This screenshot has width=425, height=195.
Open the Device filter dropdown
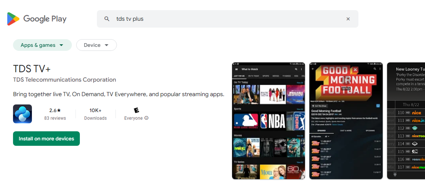[x=96, y=45]
